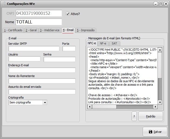Viewport: 170px width, 139px height.
Task: Click the question mark help button
Action: point(134,116)
